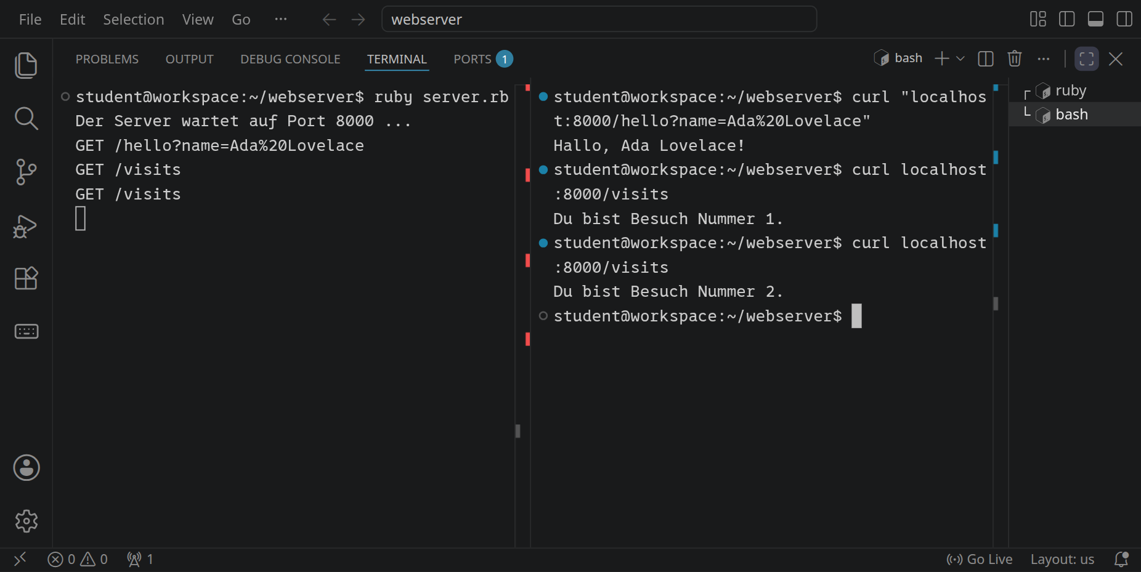Viewport: 1141px width, 572px height.
Task: Open the View menu
Action: 198,20
